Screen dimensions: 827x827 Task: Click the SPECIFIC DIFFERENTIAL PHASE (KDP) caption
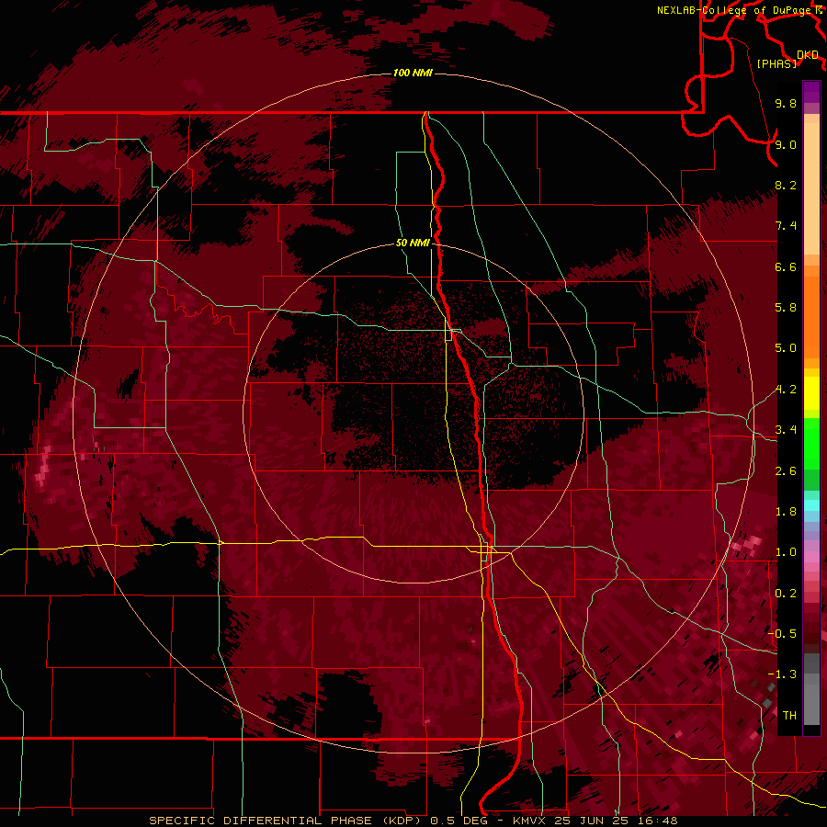tap(287, 821)
